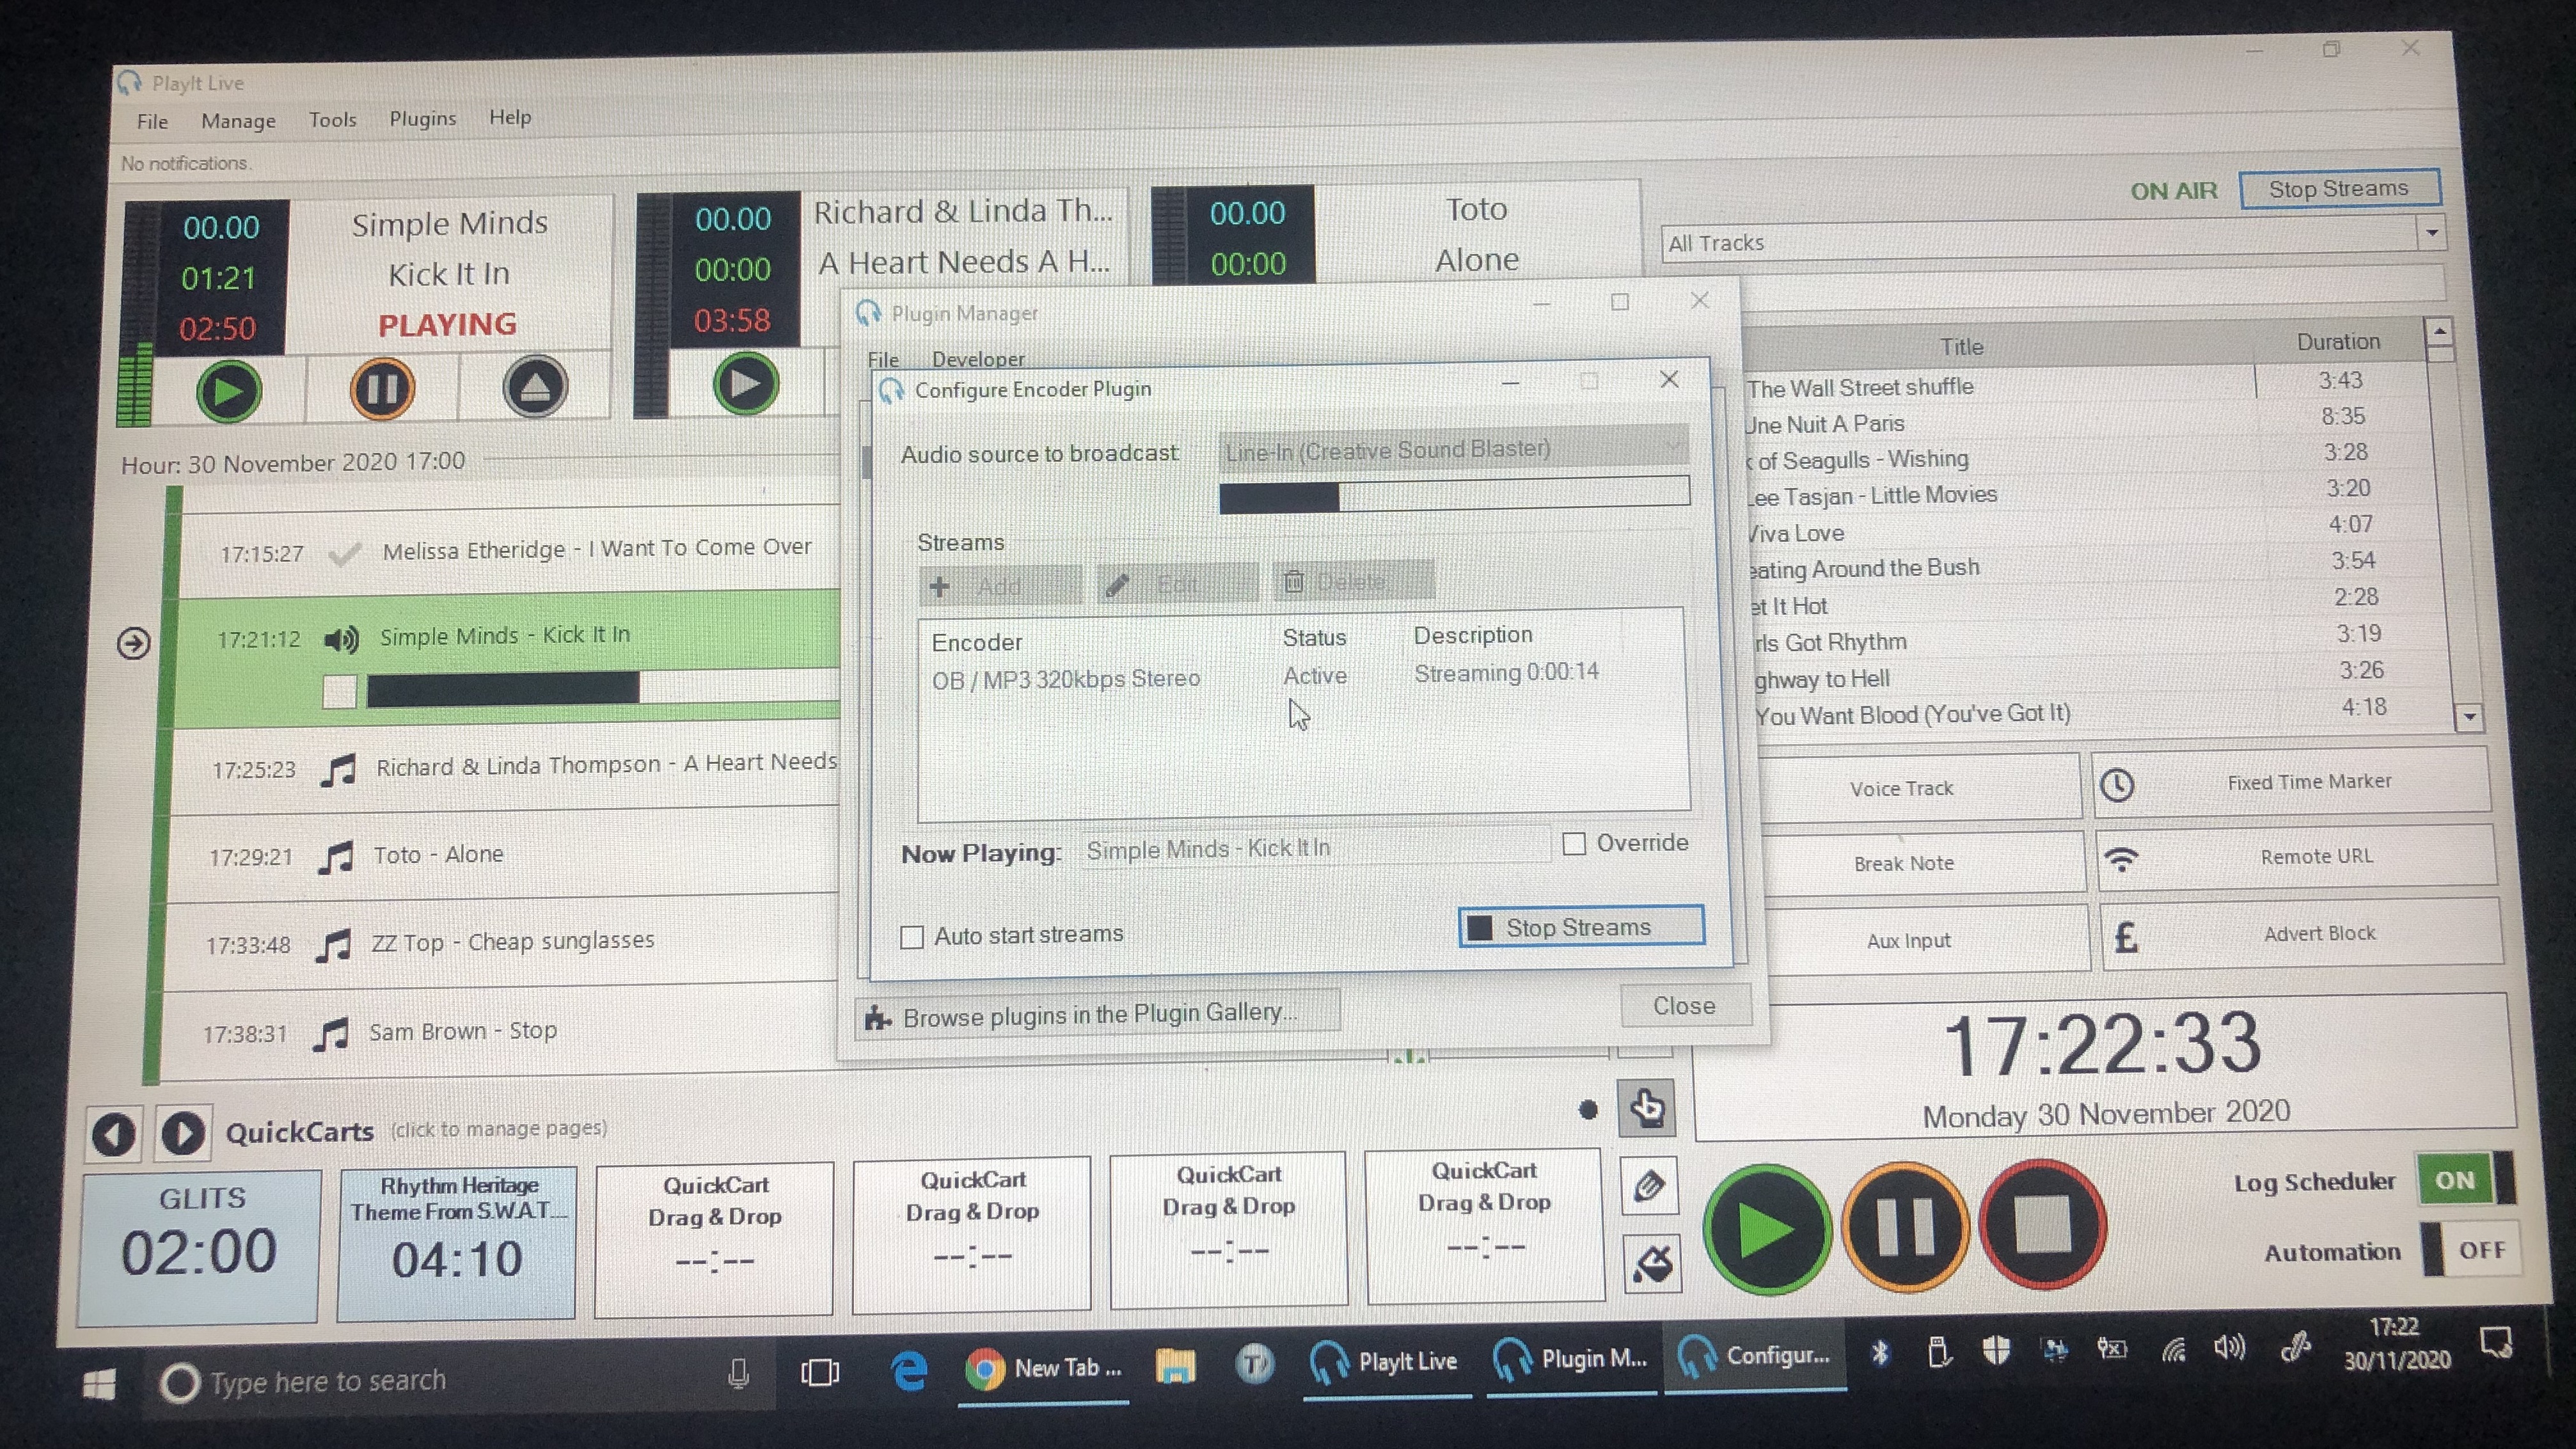Click the Advert Block pound icon
This screenshot has width=2576, height=1449.
point(2126,937)
